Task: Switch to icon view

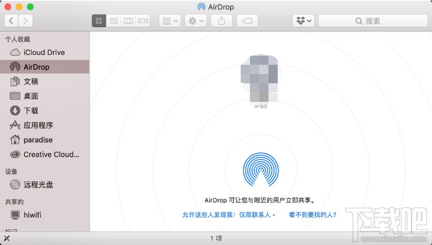Action: point(99,21)
